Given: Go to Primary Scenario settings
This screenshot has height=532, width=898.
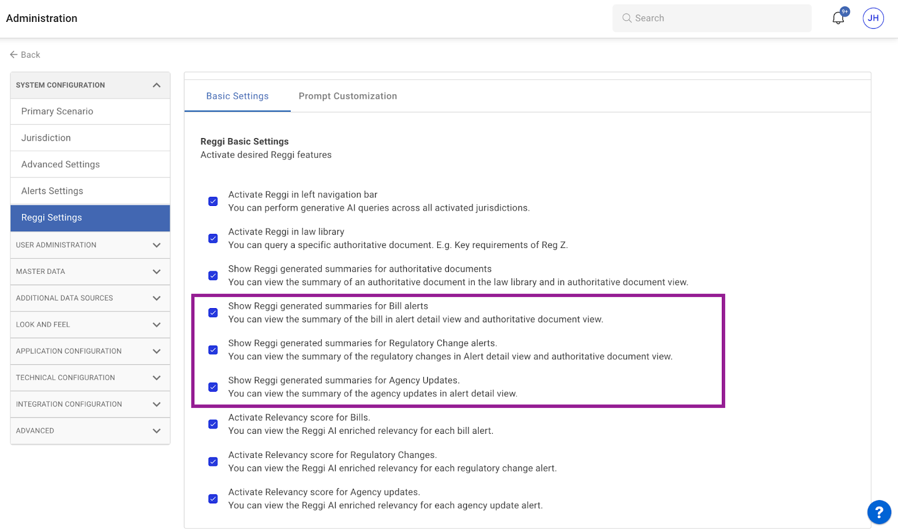Looking at the screenshot, I should (x=57, y=111).
